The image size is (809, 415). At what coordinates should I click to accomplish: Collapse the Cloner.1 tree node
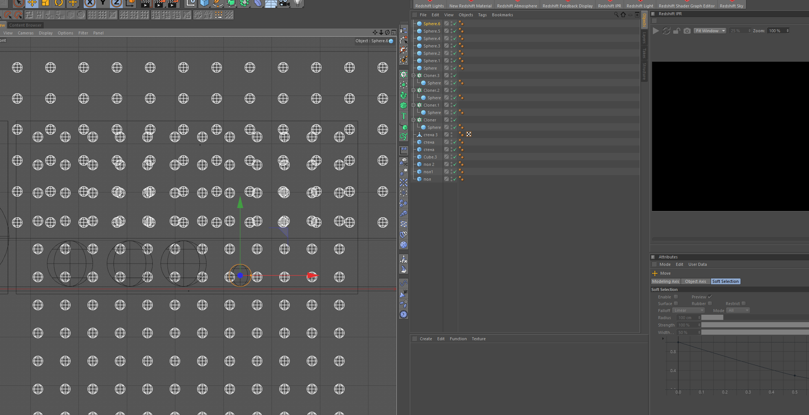pyautogui.click(x=414, y=105)
